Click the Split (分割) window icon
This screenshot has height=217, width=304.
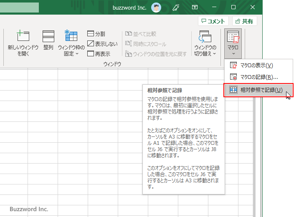96,34
